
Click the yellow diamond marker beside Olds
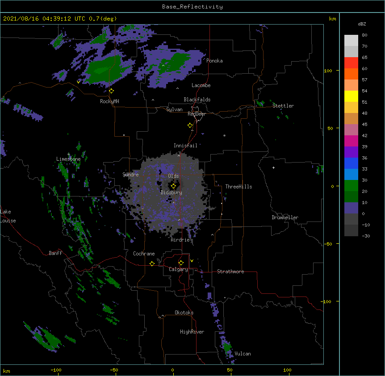pyautogui.click(x=173, y=186)
